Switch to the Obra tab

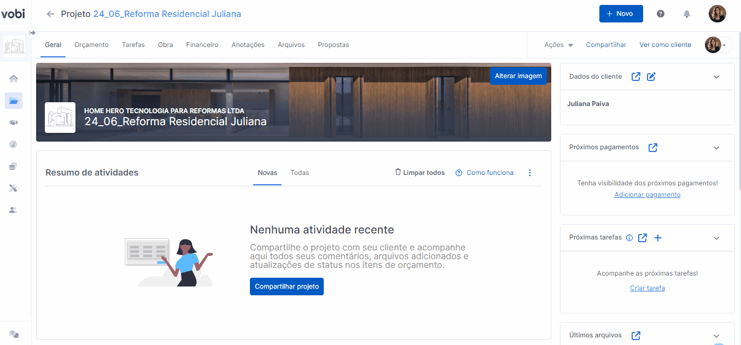pyautogui.click(x=166, y=45)
